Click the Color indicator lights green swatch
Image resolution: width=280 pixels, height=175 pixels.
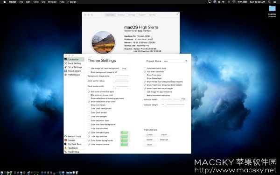point(124,133)
